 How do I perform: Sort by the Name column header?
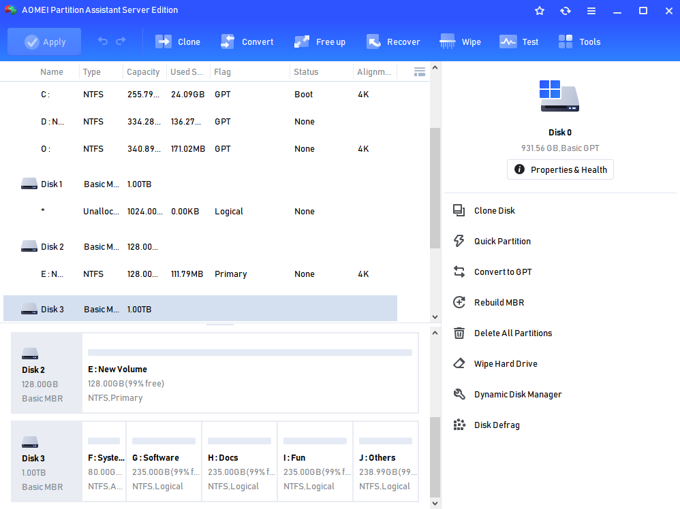point(52,72)
